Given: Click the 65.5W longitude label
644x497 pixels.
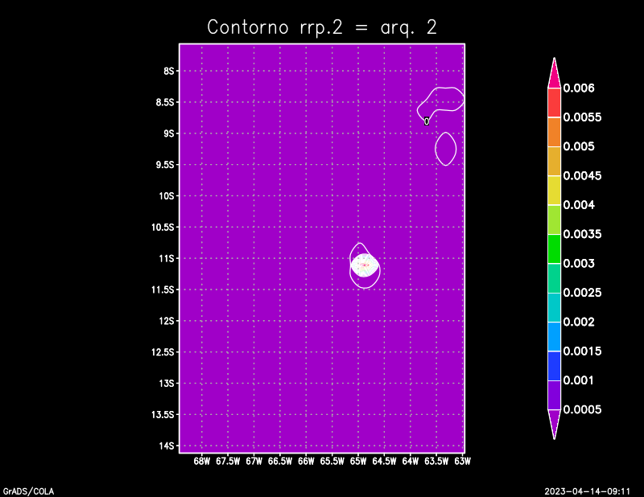Looking at the screenshot, I should [332, 462].
